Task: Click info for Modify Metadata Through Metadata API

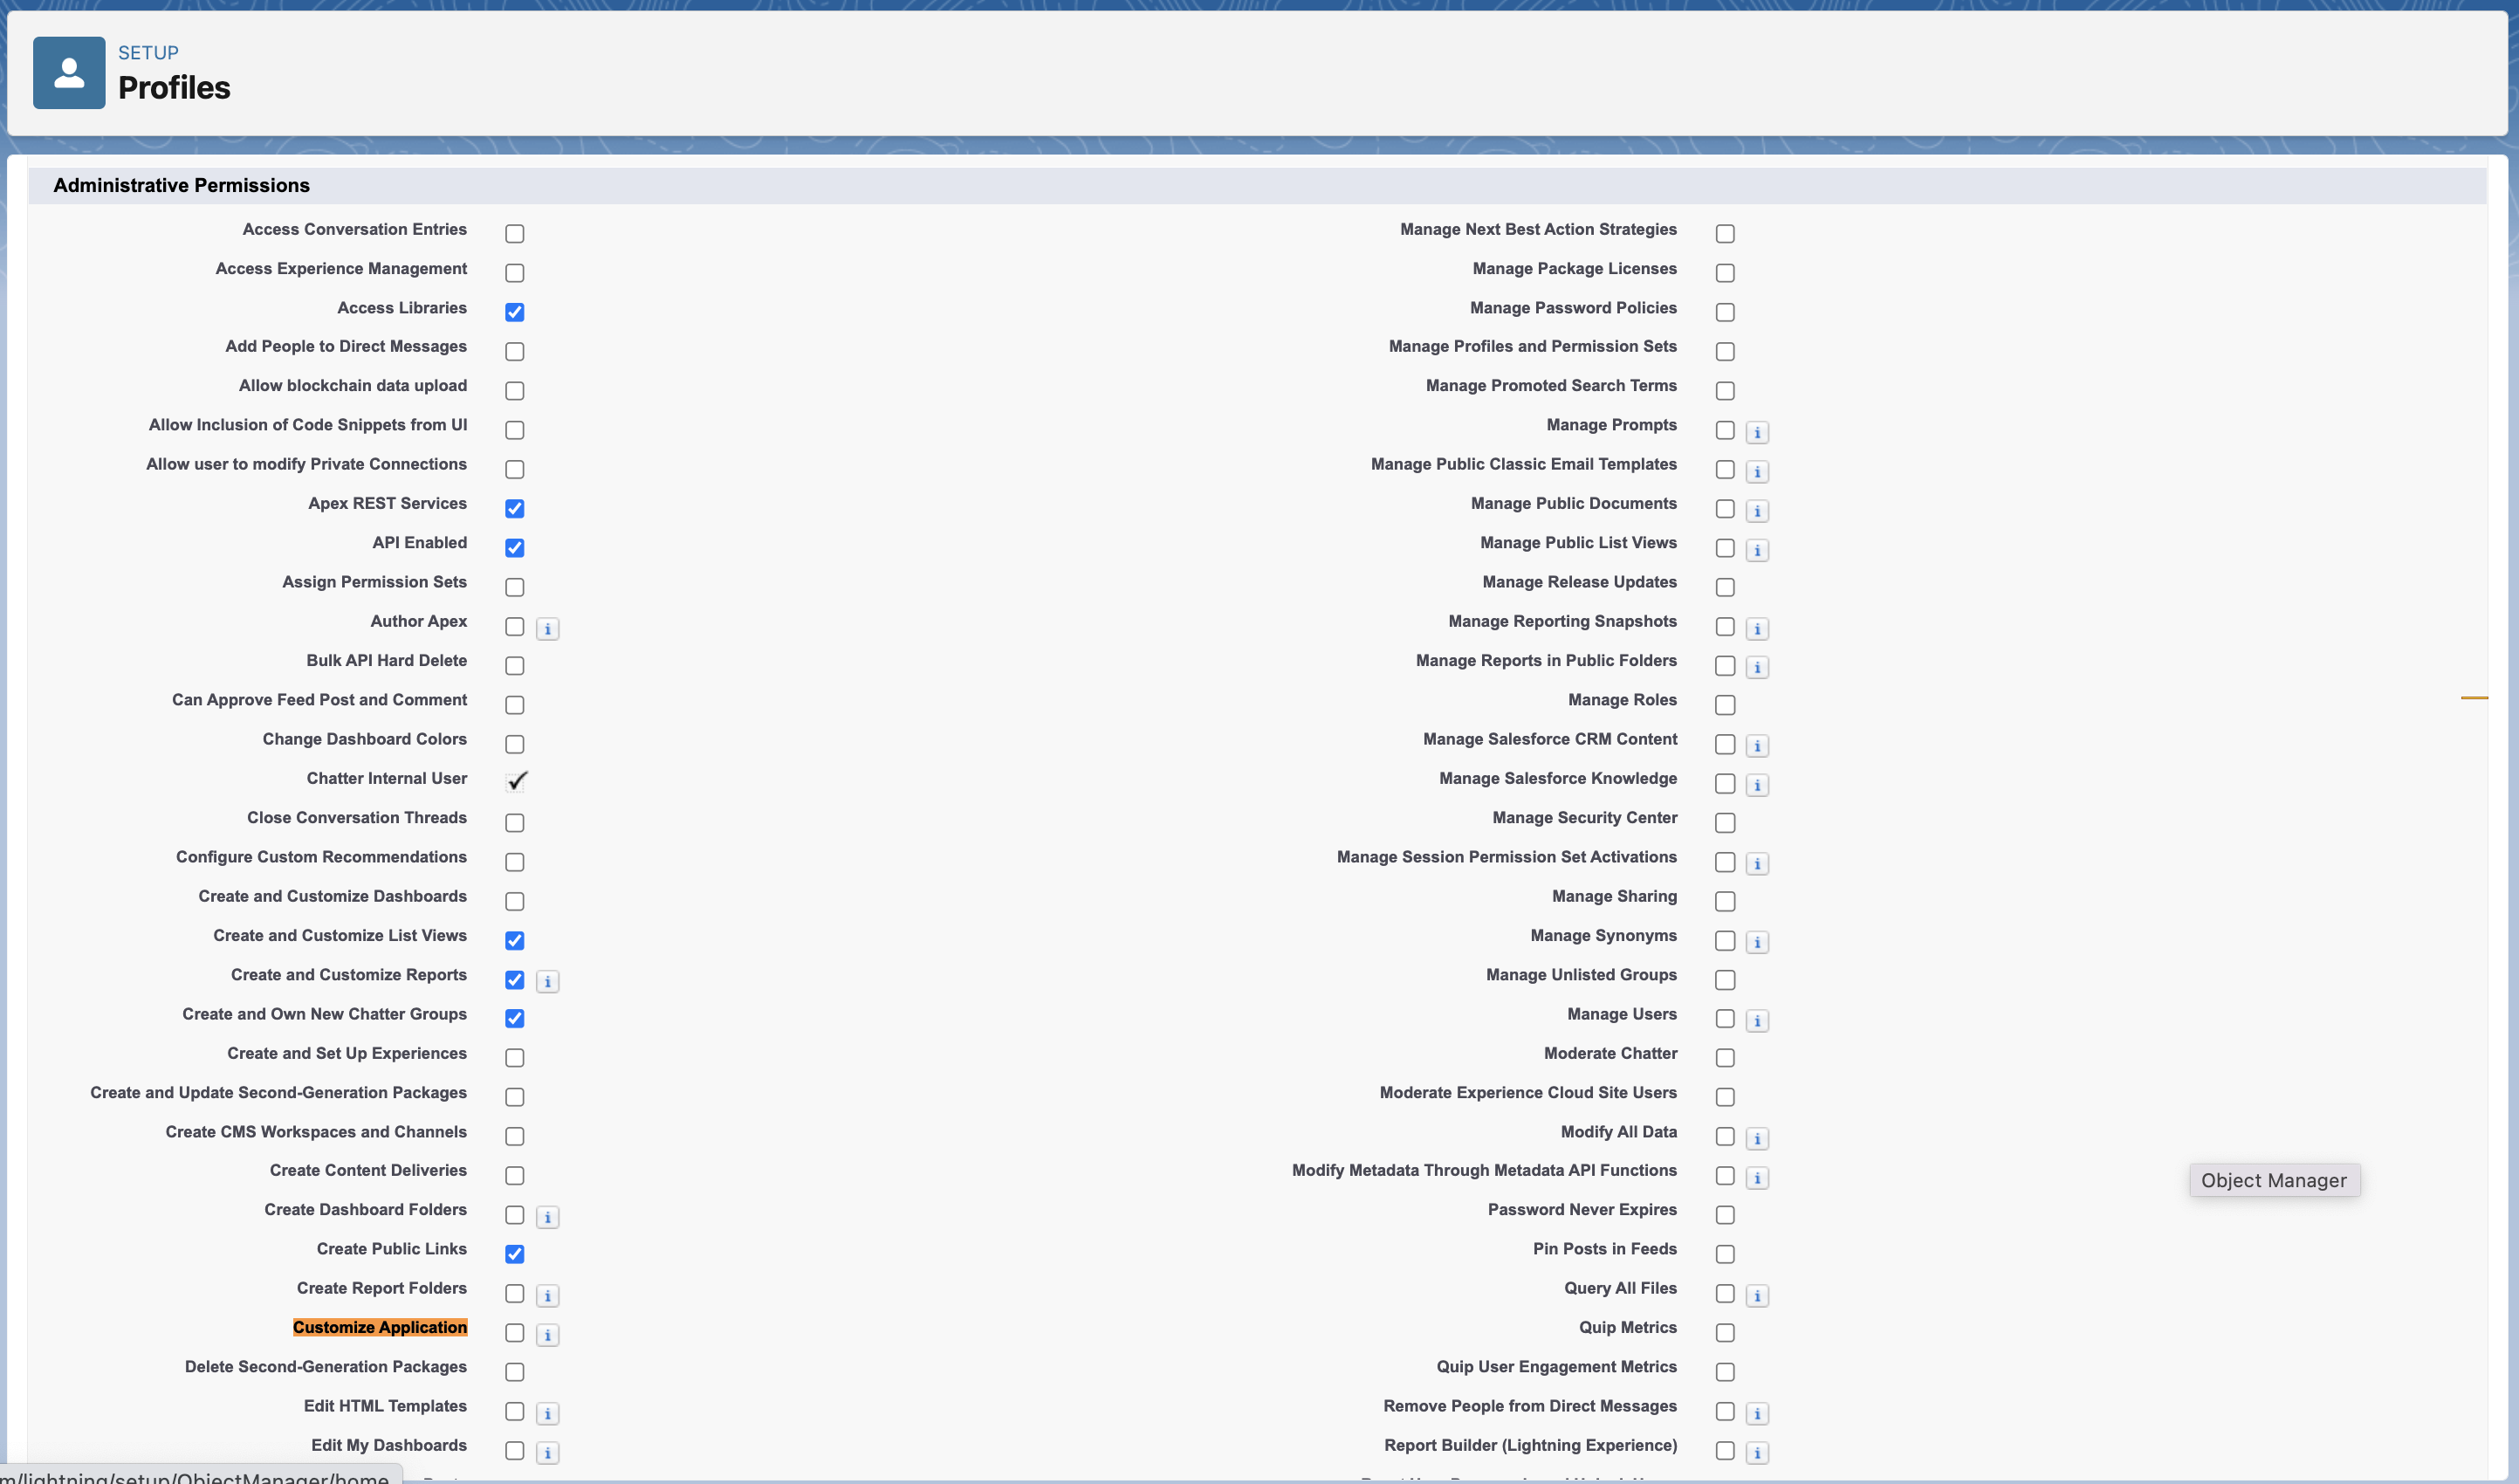Action: [1757, 1178]
